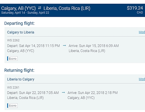Click flight number WS 2261
Viewport: 145px width, 112px height.
point(13,88)
